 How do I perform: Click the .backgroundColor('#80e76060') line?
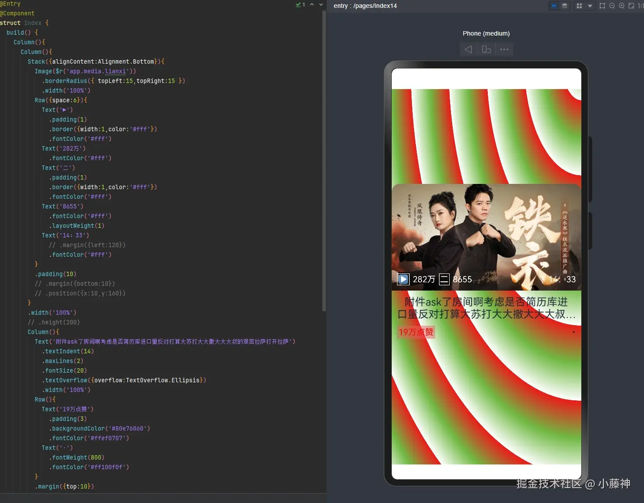tap(100, 428)
